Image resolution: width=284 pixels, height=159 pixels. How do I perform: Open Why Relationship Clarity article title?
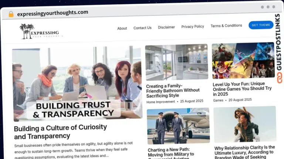pos(244,152)
